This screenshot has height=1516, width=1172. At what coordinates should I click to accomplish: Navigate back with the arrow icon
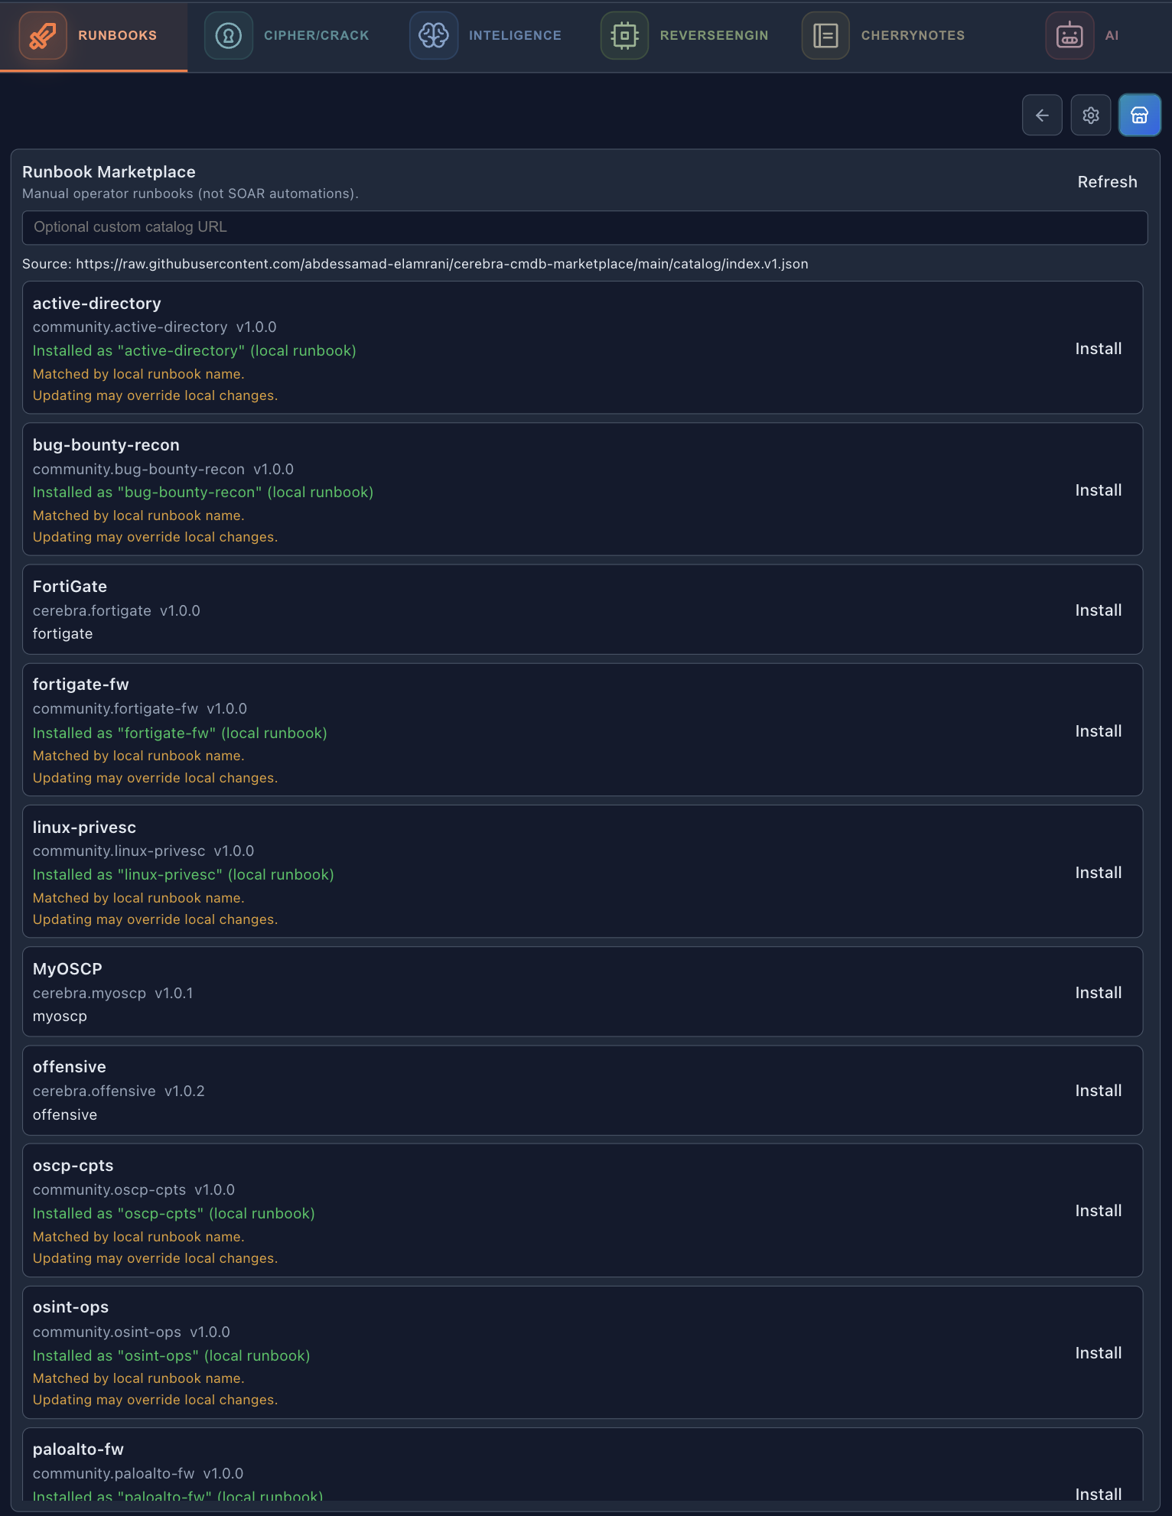pyautogui.click(x=1041, y=115)
